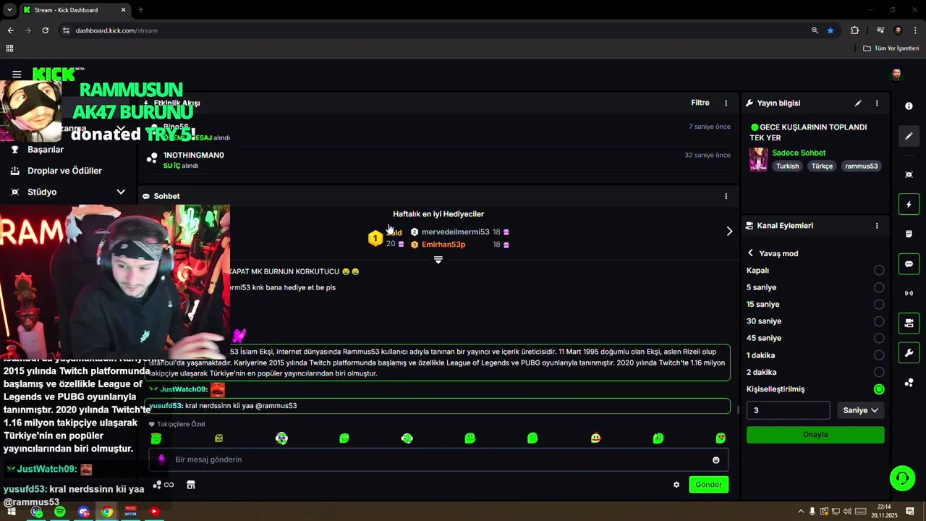Viewport: 926px width, 521px height.
Task: Go back with Yavaş mod arrow
Action: (750, 253)
